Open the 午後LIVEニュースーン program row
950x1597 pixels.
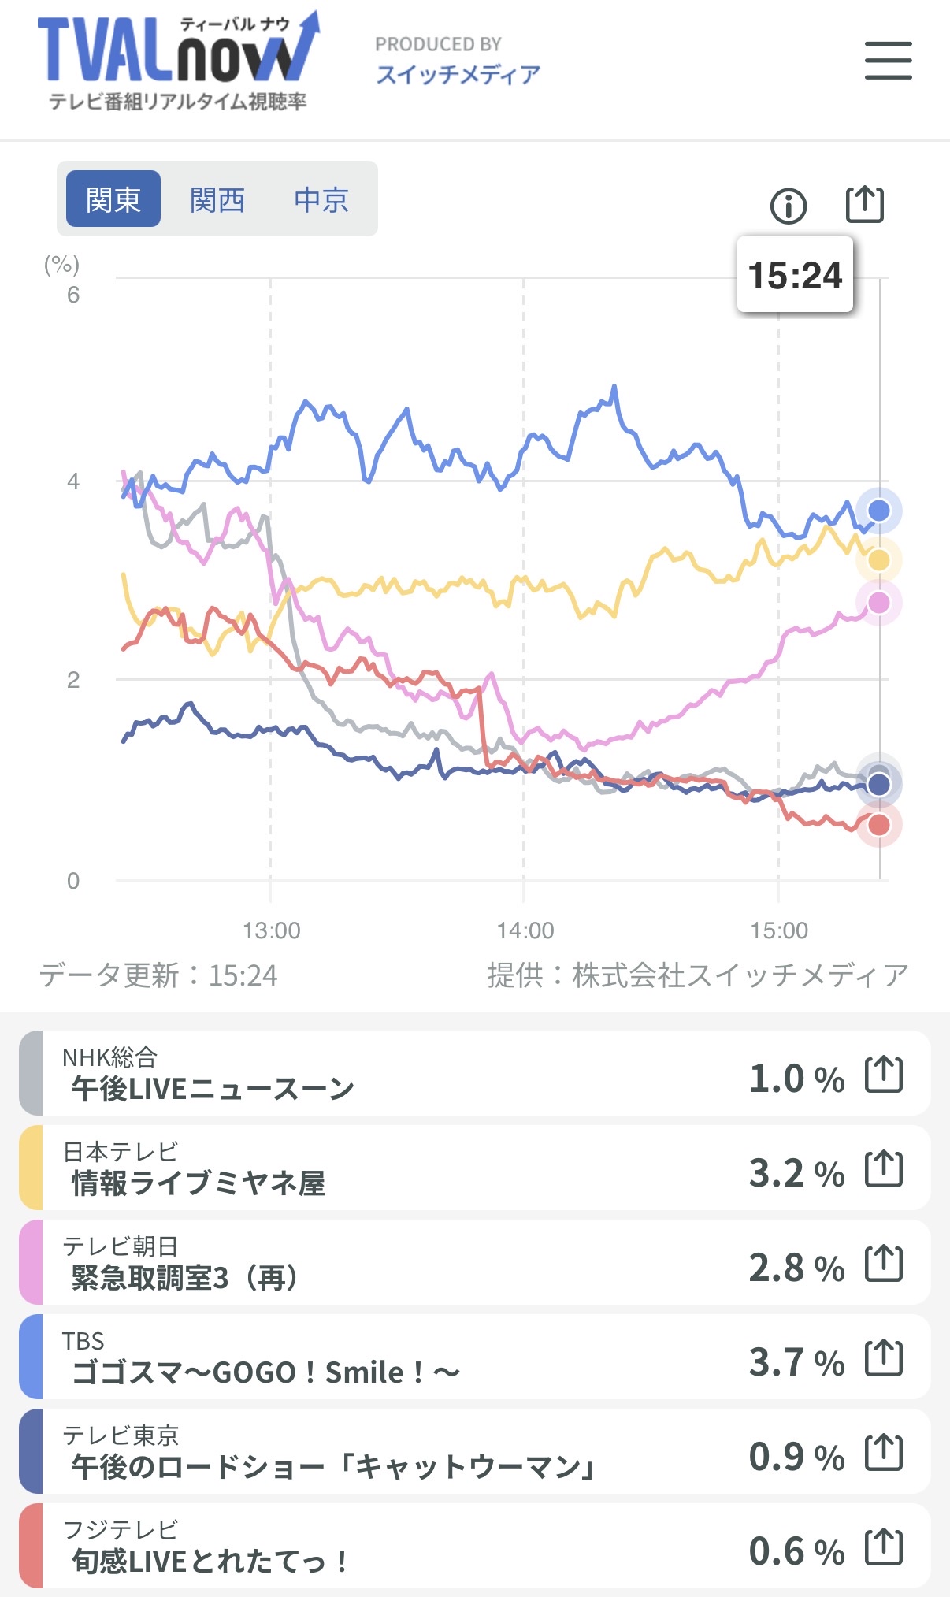tap(394, 1074)
